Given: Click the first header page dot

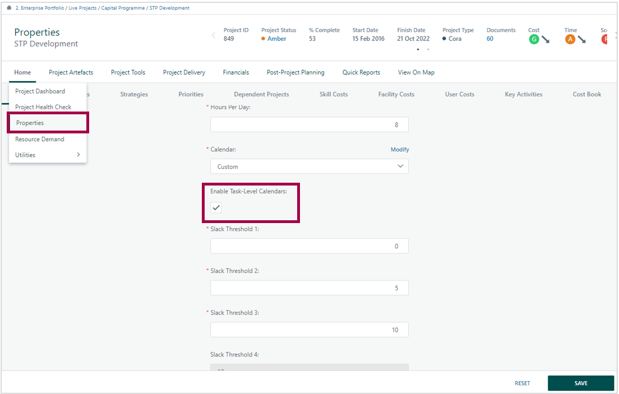Looking at the screenshot, I should pos(418,50).
